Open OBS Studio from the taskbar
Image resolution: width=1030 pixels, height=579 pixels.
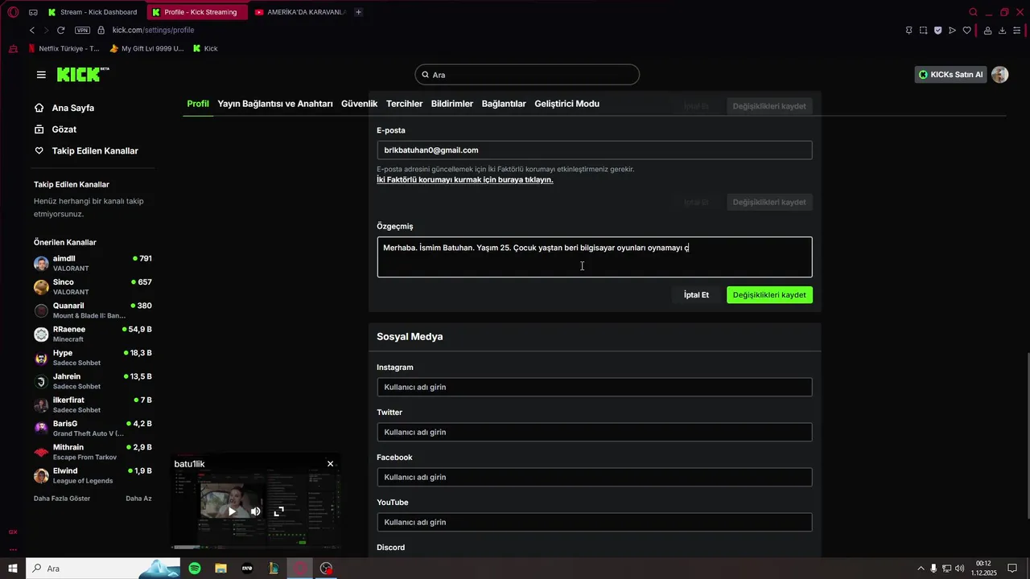tap(326, 569)
